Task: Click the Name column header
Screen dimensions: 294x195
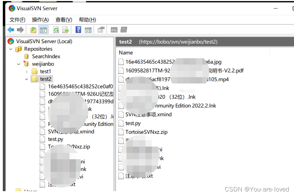Action: pyautogui.click(x=126, y=53)
